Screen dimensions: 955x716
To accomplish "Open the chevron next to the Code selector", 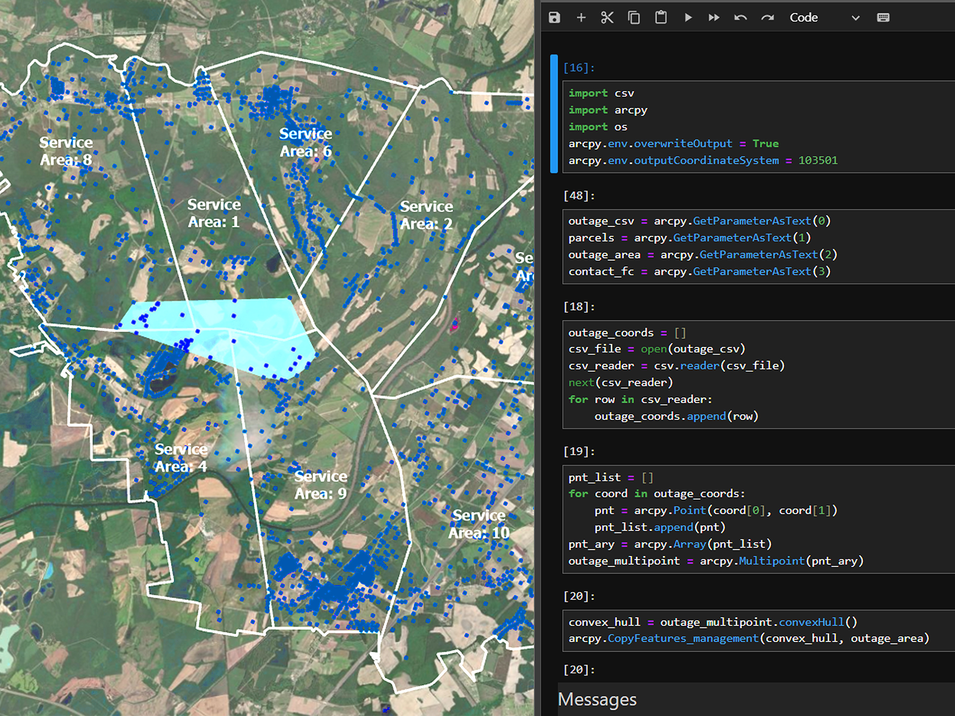I will point(855,18).
